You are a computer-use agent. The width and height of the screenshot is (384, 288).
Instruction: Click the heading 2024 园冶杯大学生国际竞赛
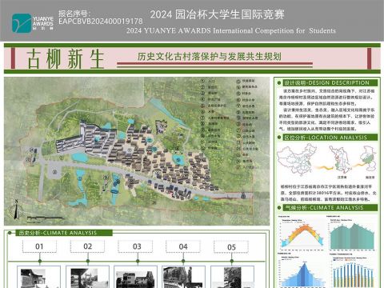pos(217,14)
